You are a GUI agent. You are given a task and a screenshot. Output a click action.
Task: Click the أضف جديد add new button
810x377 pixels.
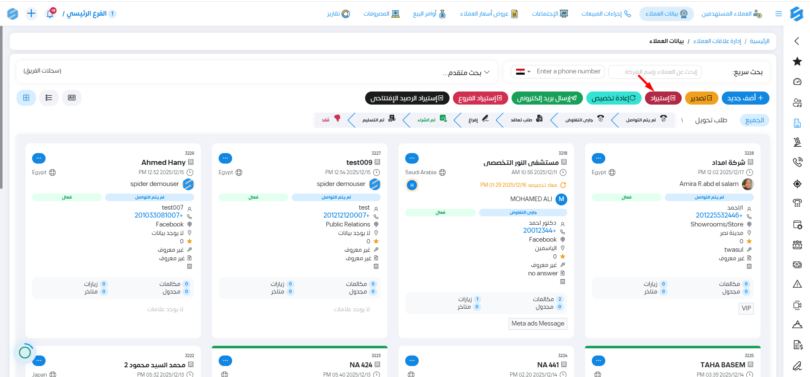(745, 98)
